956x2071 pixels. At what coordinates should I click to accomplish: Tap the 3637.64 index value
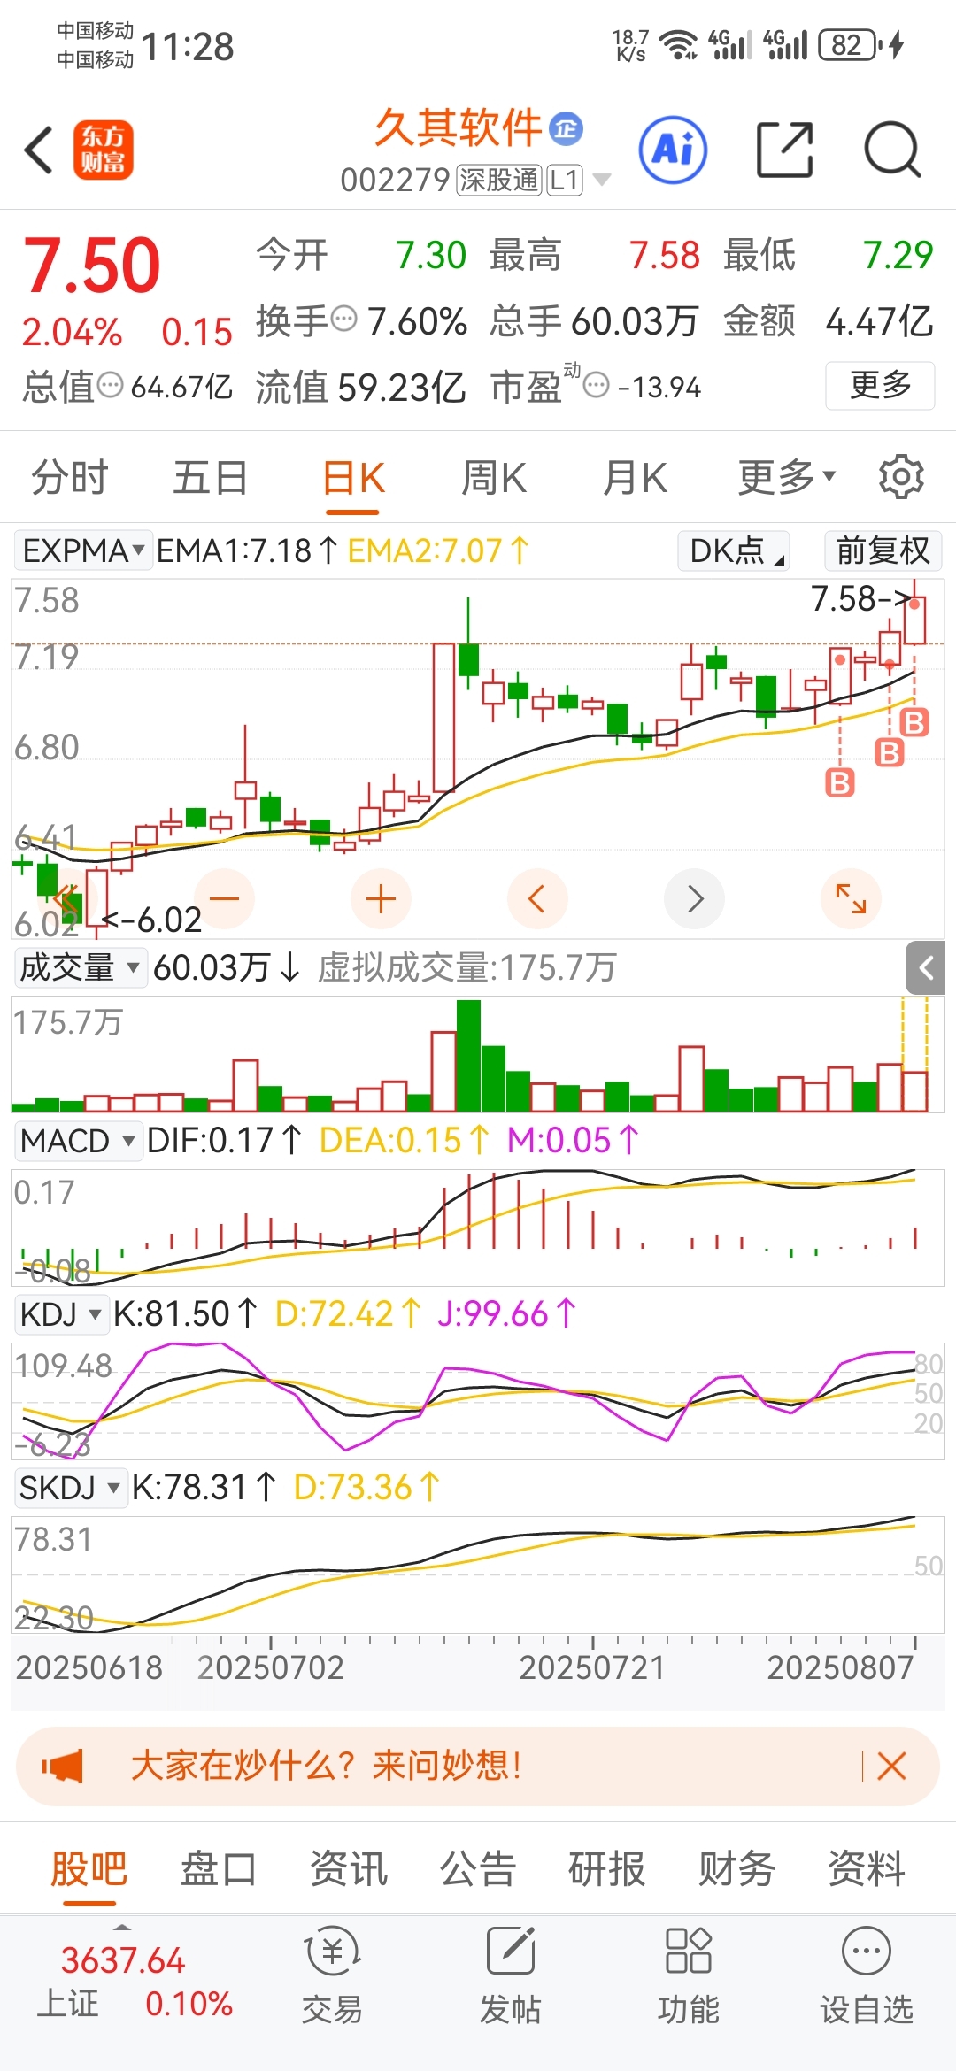[122, 1960]
